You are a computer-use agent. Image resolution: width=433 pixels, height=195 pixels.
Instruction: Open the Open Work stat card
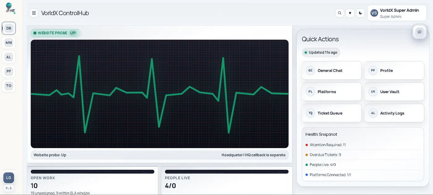(92, 181)
